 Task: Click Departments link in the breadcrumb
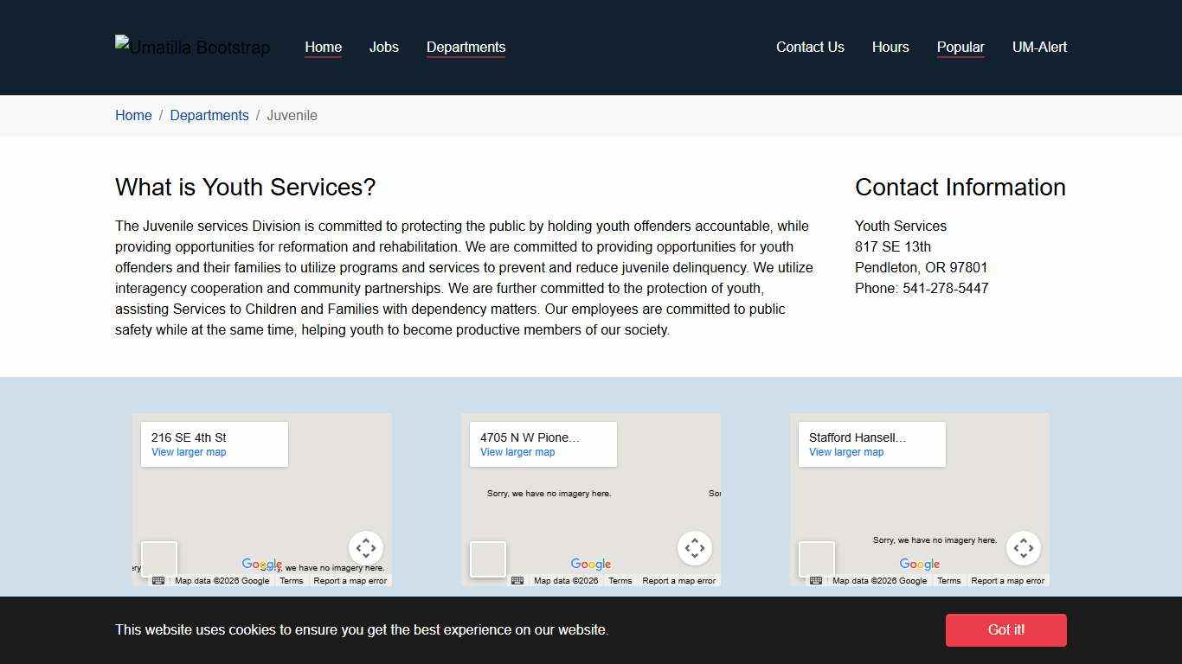point(209,116)
